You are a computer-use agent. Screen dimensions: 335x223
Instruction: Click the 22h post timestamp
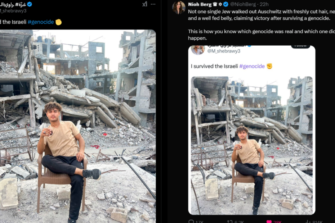[264, 4]
